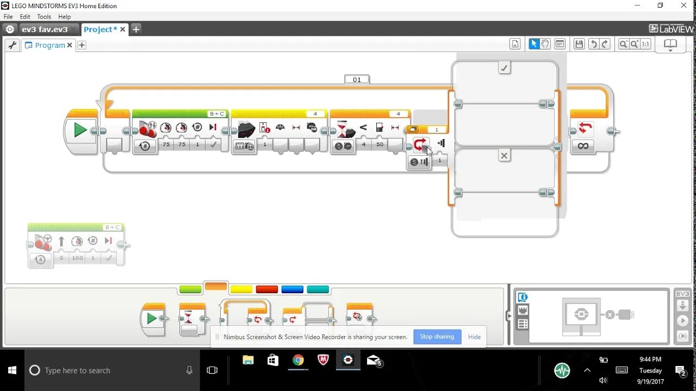
Task: Add a new program with plus button
Action: (x=82, y=45)
